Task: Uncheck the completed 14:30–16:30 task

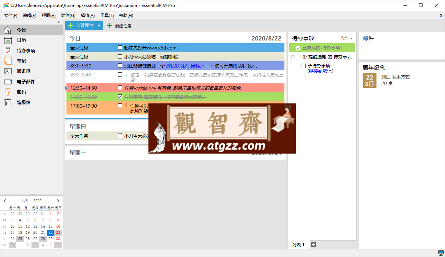Action: click(x=120, y=97)
